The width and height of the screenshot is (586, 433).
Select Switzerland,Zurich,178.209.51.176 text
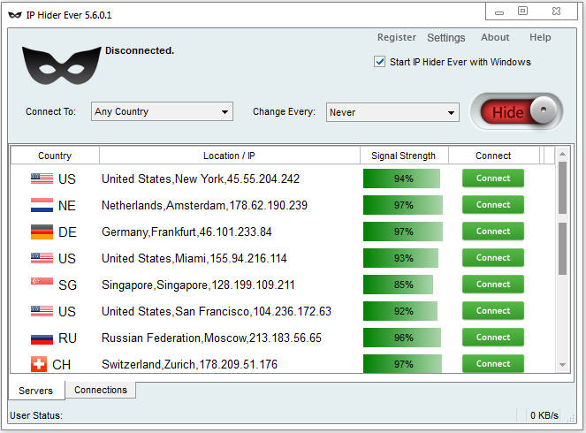pyautogui.click(x=189, y=364)
